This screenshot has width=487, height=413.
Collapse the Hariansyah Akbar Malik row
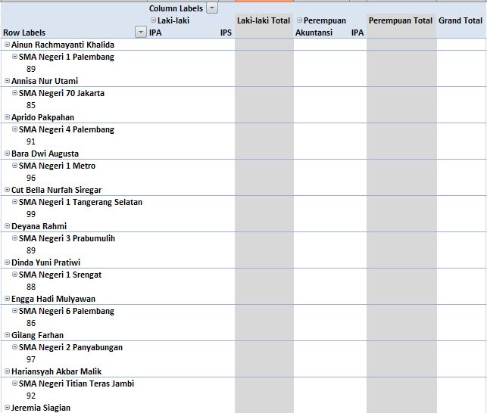point(7,371)
